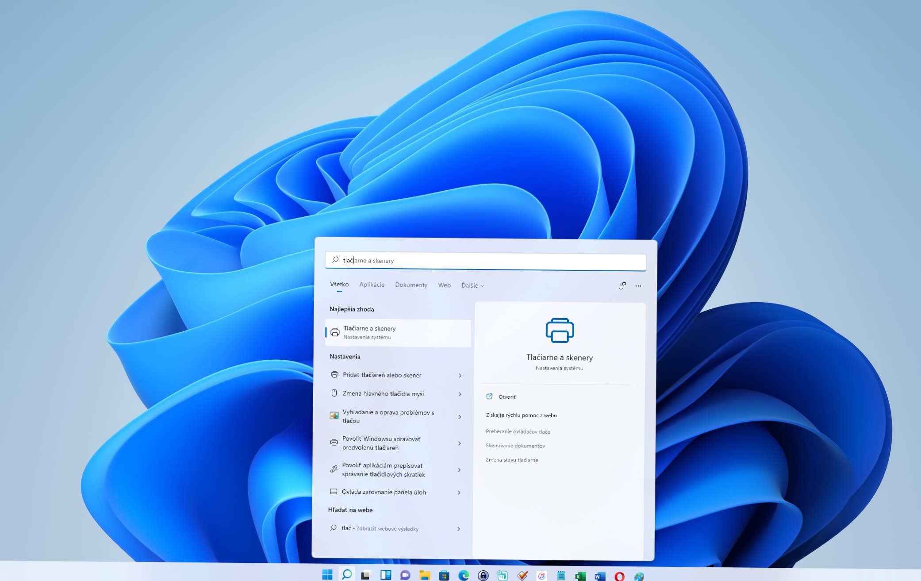Click the magnifier icon inside search box
Screen dimensions: 921x581
(335, 260)
